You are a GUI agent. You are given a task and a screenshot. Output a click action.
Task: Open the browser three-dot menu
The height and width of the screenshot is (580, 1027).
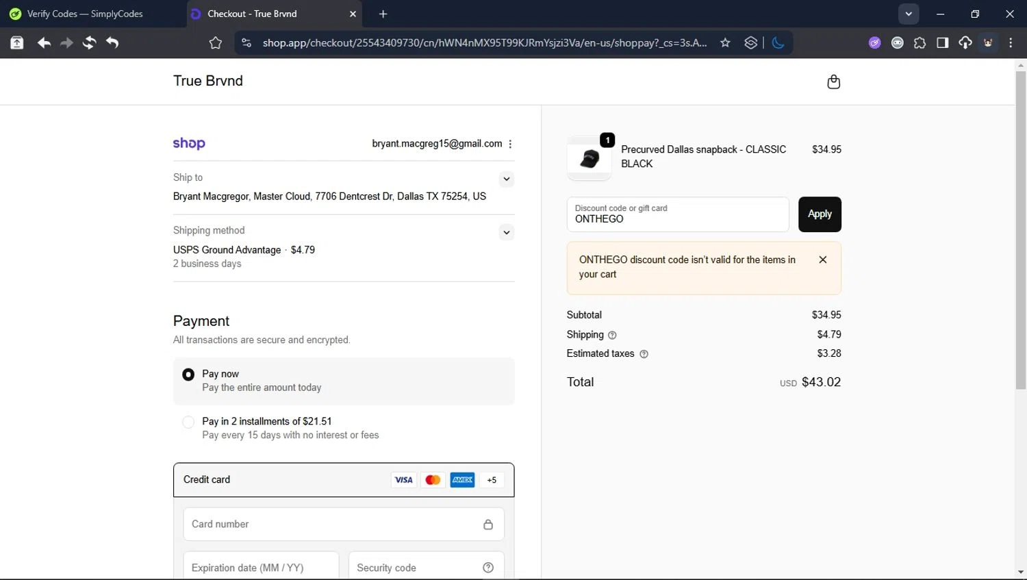click(x=1011, y=42)
